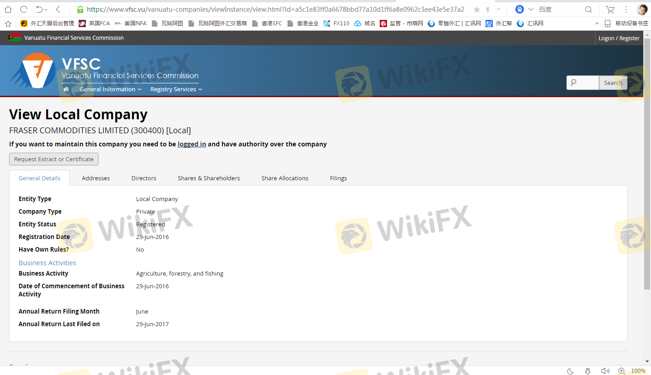This screenshot has width=651, height=375.
Task: Click the Search button in the header
Action: (613, 83)
